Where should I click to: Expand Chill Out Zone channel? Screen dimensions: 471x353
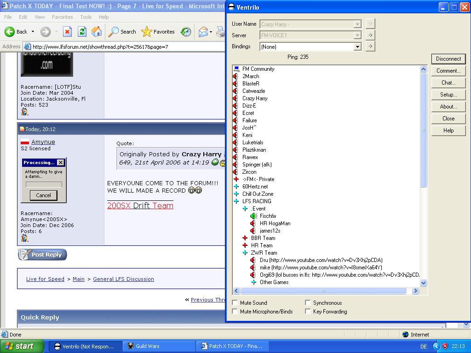236,194
